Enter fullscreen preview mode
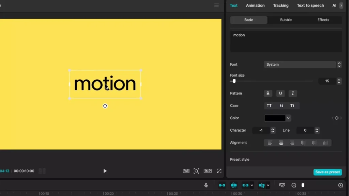Screen dimensions: 349x196 click(x=218, y=171)
